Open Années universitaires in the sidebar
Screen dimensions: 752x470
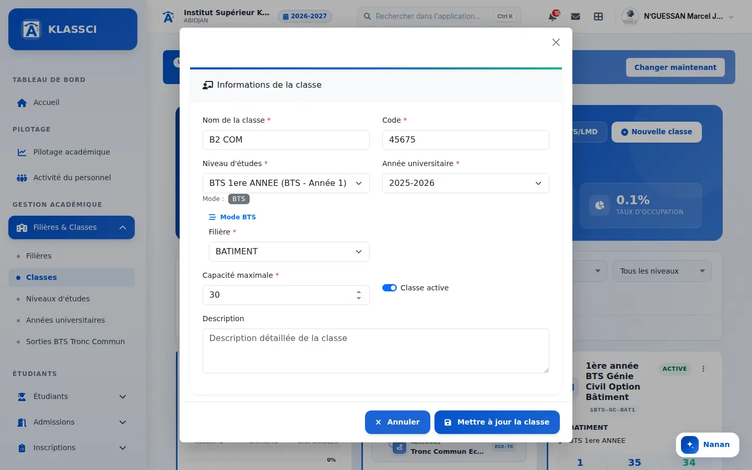72,320
